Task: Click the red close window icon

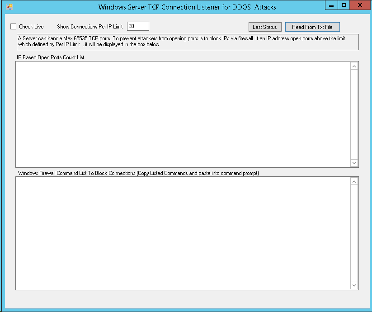Action: click(x=360, y=5)
